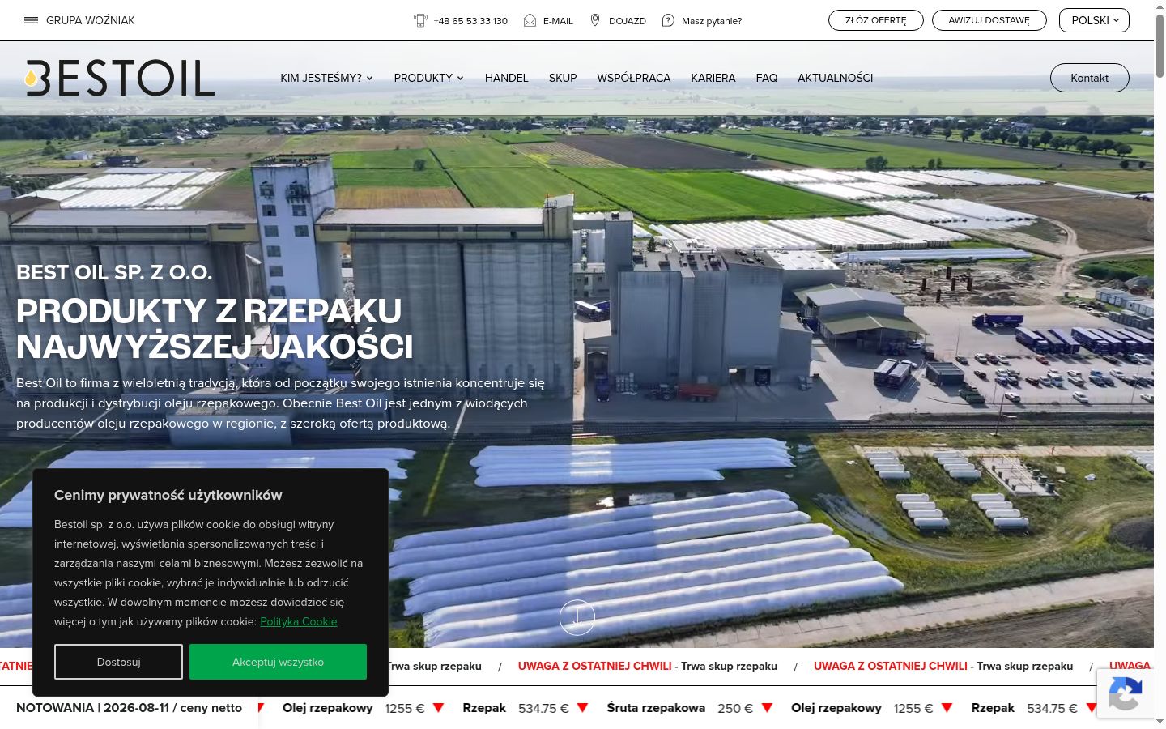Click Dostosuj in cookie dialog
Image resolution: width=1166 pixels, height=729 pixels.
tap(118, 662)
